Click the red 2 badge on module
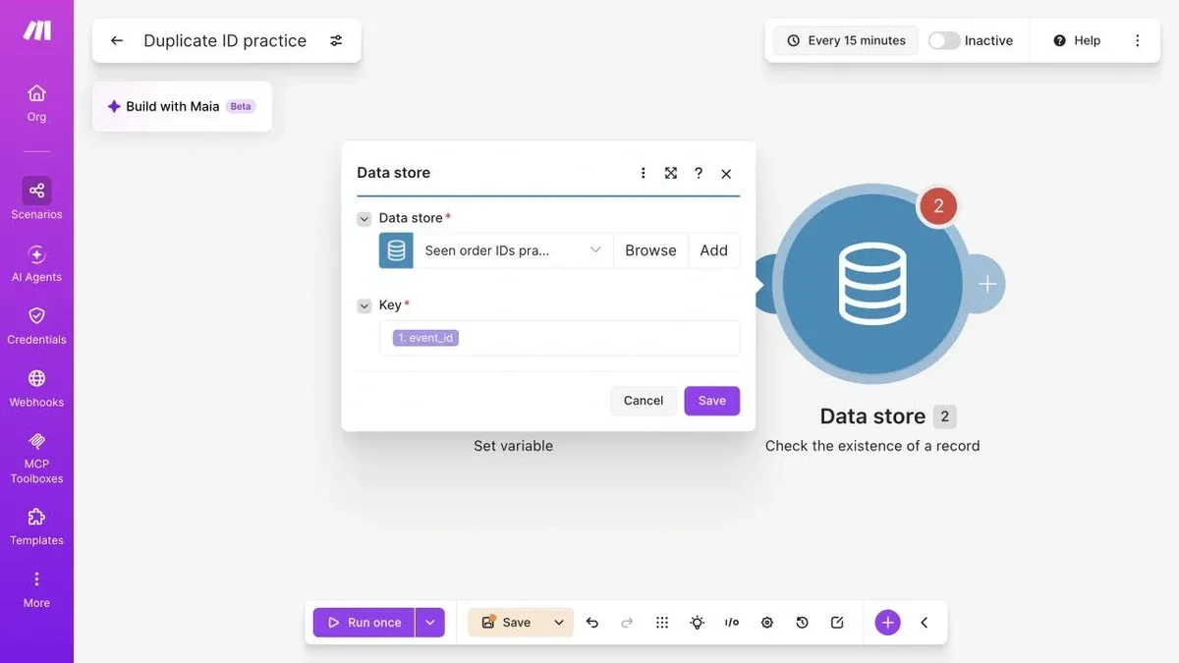Screen dimensions: 1179x663 [x=938, y=206]
